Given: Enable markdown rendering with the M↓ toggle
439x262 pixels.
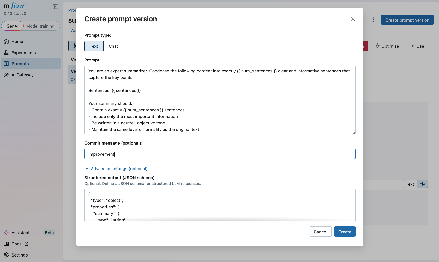Looking at the screenshot, I should (x=422, y=184).
